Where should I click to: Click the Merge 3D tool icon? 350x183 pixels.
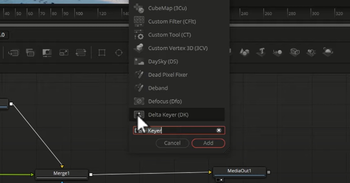tap(278, 52)
